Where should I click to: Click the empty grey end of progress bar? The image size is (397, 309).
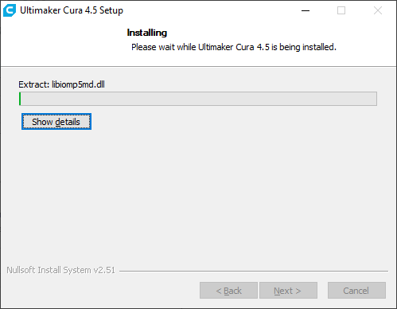366,99
